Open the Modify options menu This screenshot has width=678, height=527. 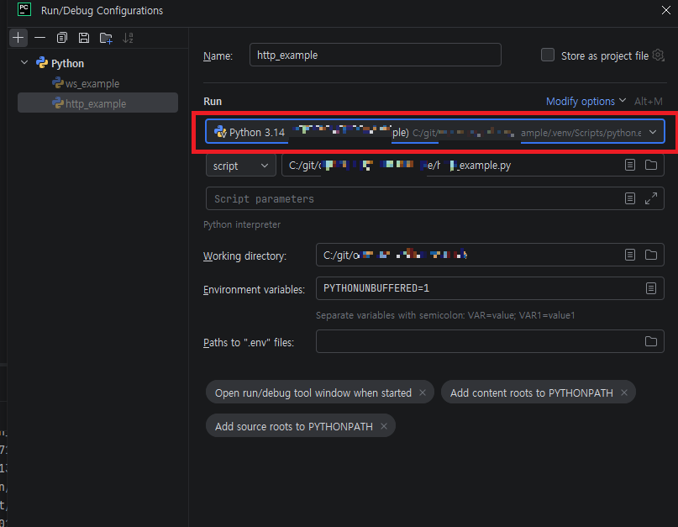(x=586, y=101)
